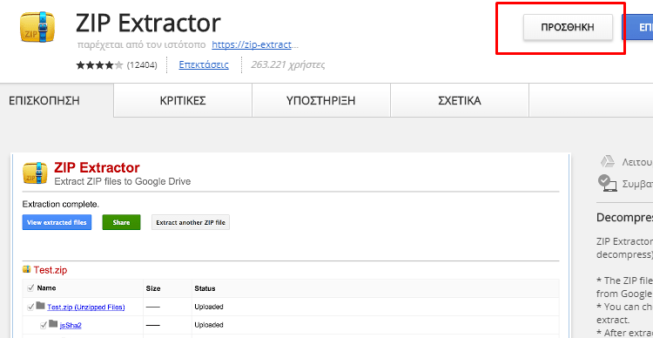This screenshot has width=653, height=338.
Task: Click the red Test.zip file title
Action: [x=50, y=270]
